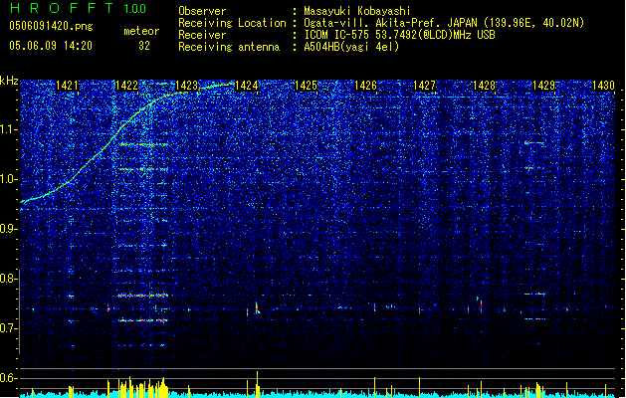
Task: Click time marker 1422
Action: point(126,86)
